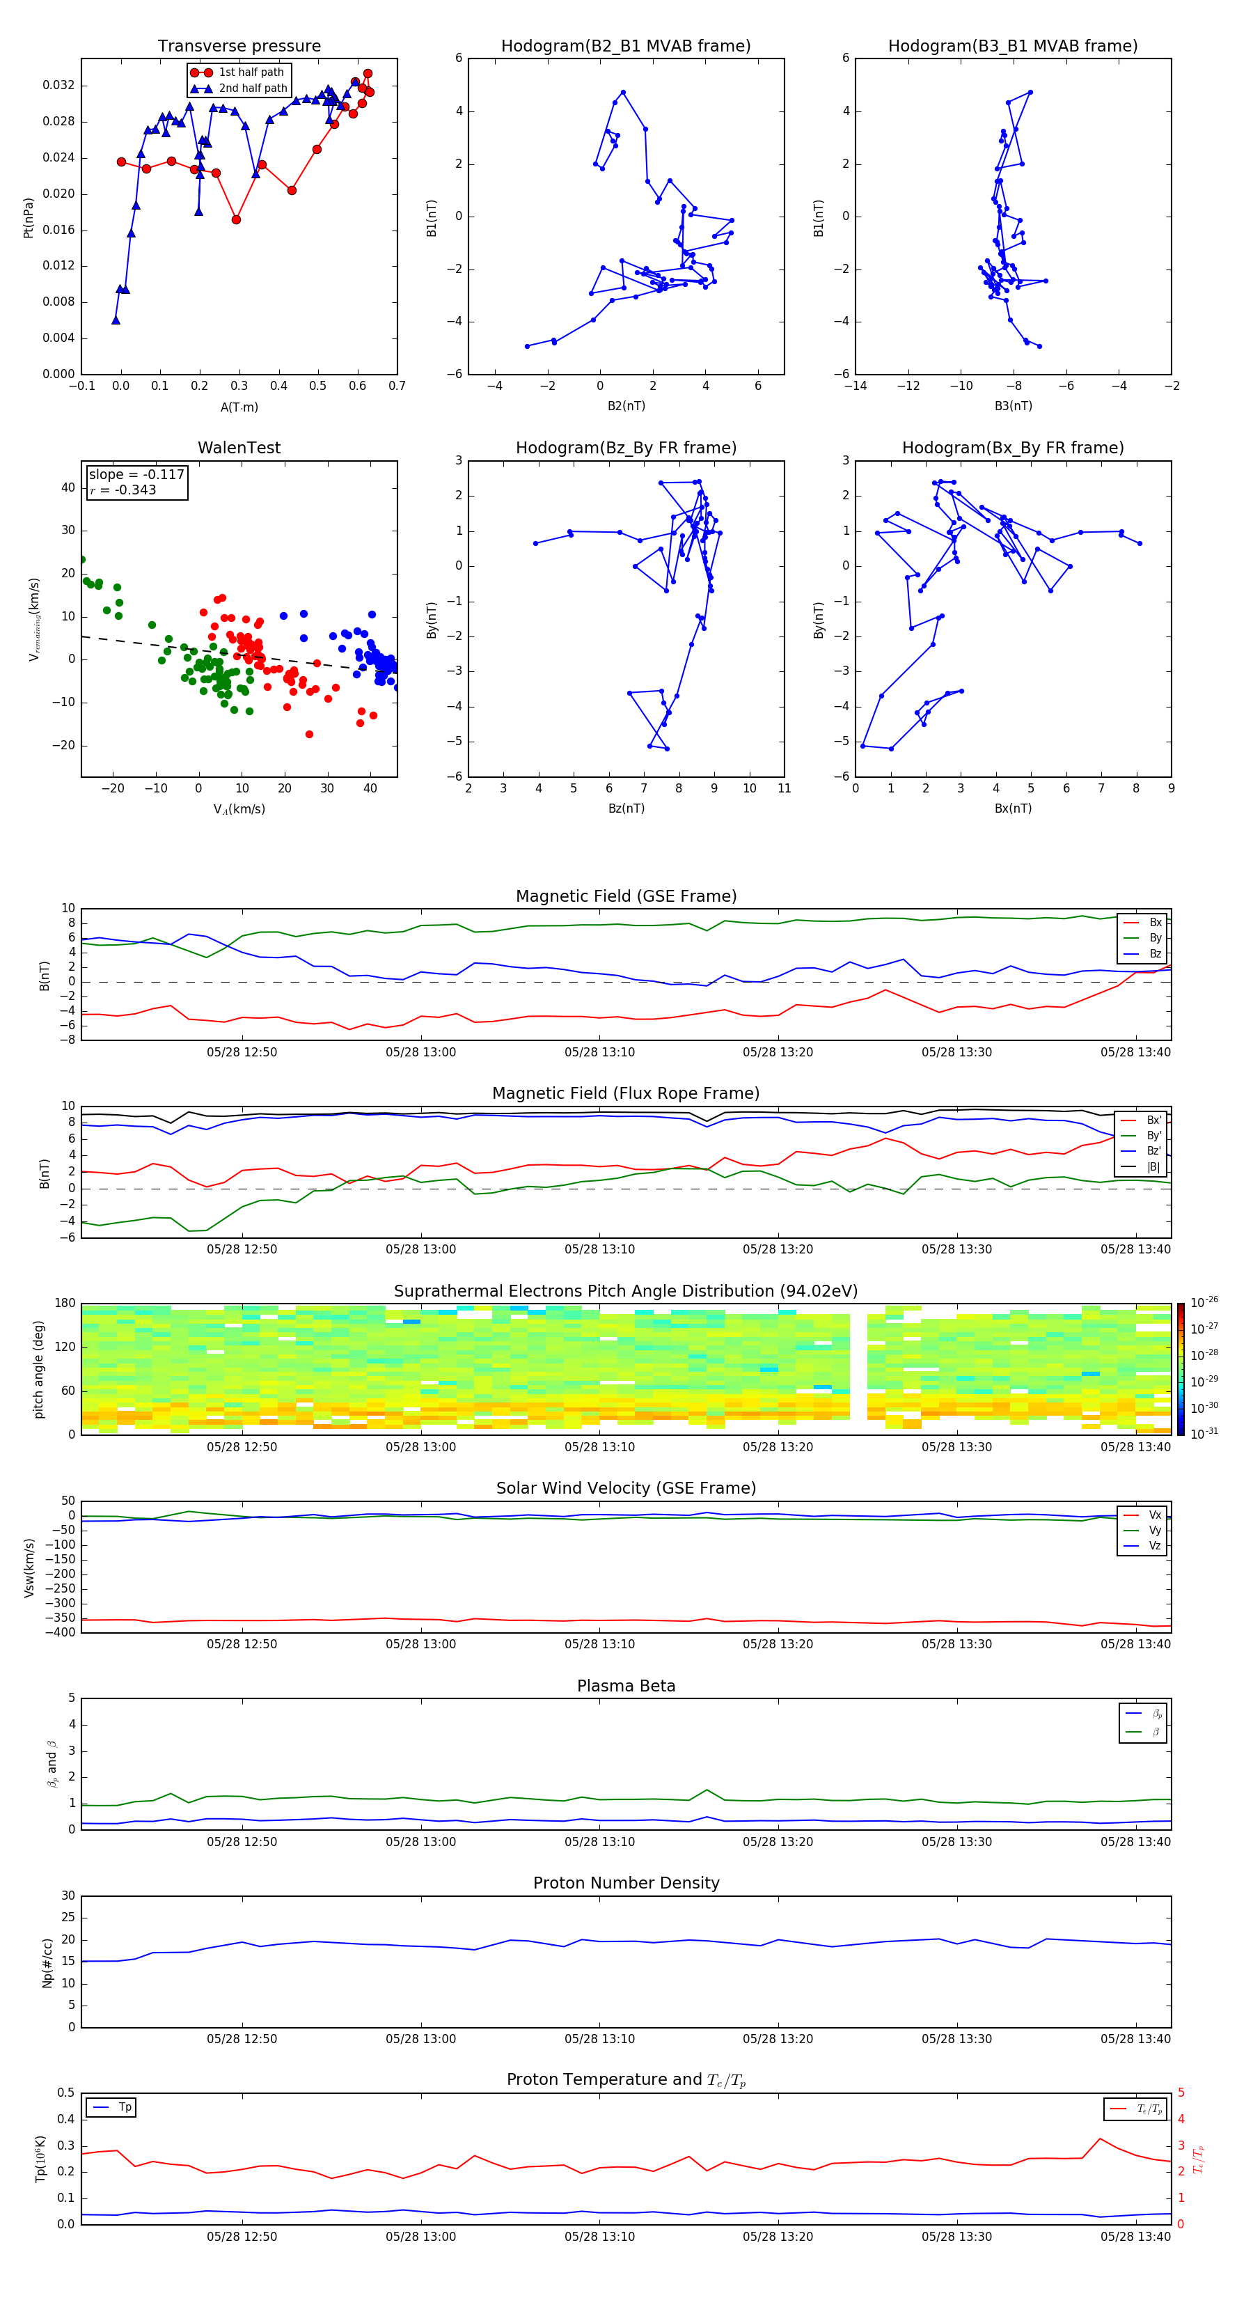Select 'Bz' in the GSE magnetic field legend
This screenshot has width=1253, height=2298.
[x=1143, y=953]
